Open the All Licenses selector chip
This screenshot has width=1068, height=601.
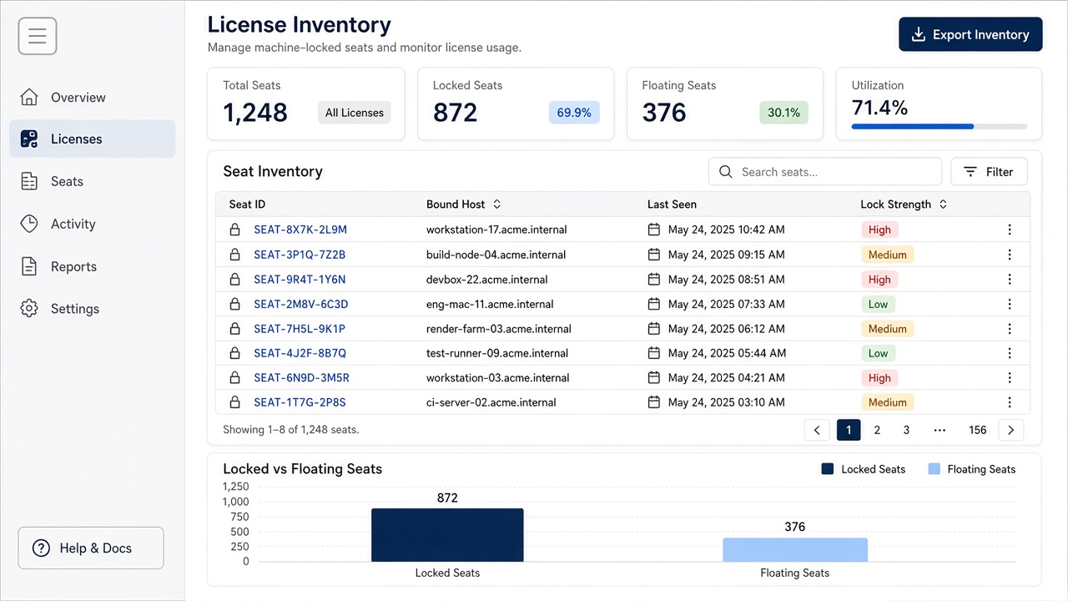(x=355, y=113)
